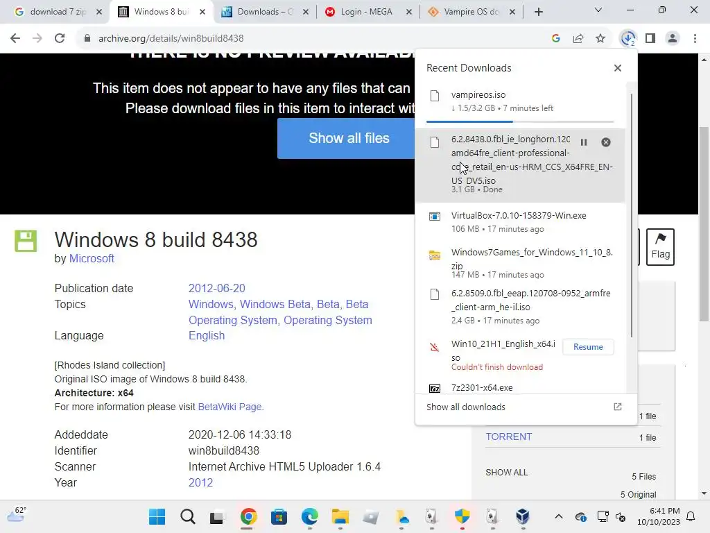Open the side panel icon

(x=650, y=39)
